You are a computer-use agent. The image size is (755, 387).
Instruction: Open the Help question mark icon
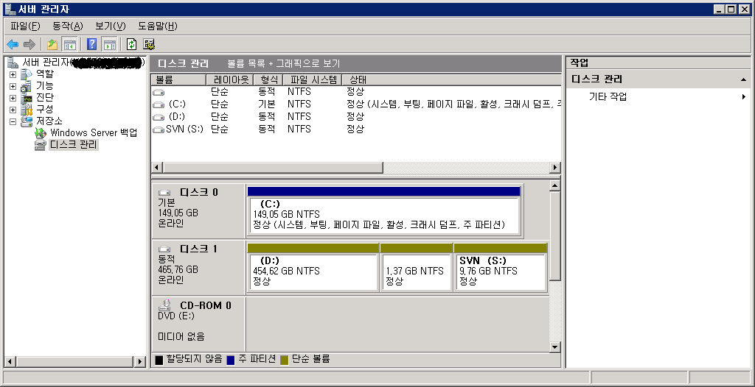[92, 44]
